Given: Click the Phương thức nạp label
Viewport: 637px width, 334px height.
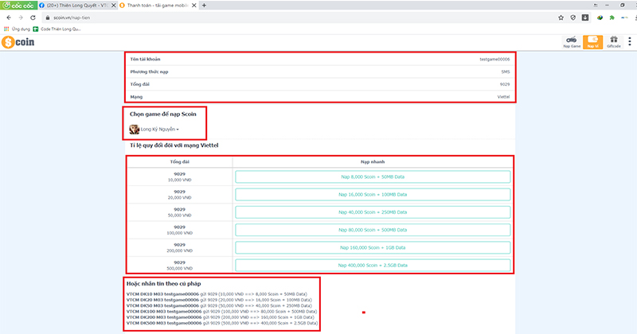Looking at the screenshot, I should click(149, 72).
